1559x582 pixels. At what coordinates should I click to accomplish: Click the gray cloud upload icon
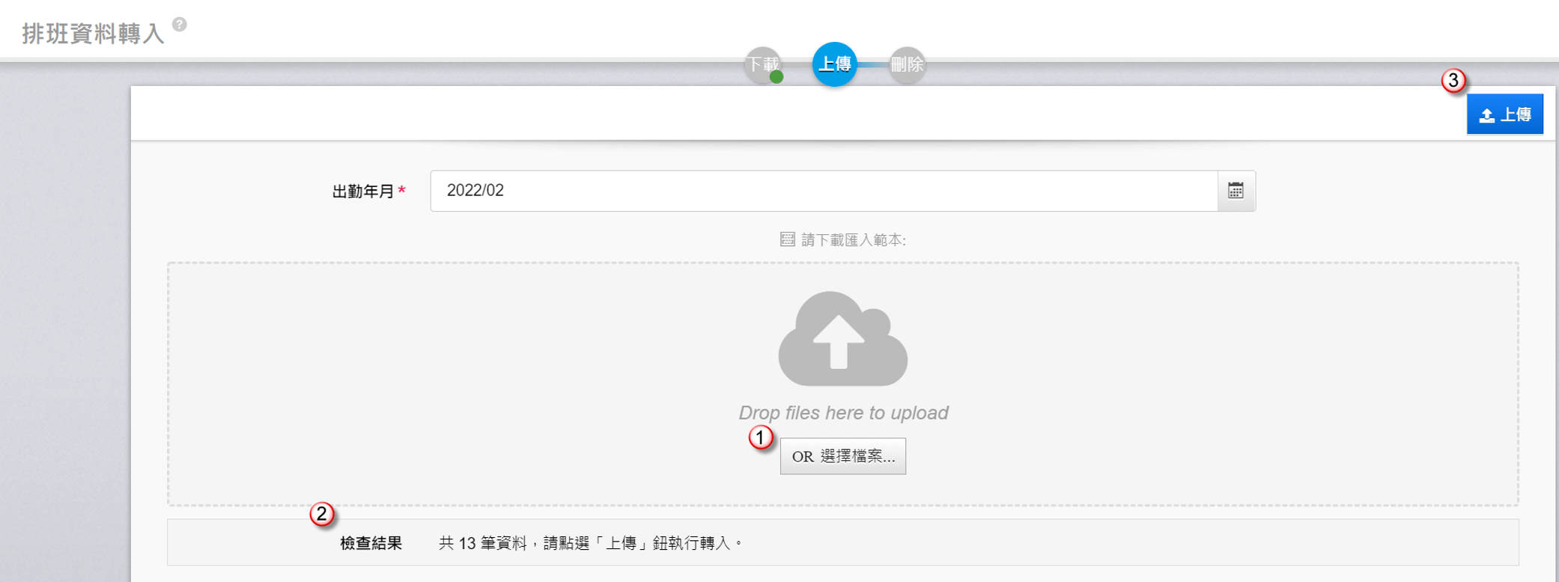[x=842, y=339]
